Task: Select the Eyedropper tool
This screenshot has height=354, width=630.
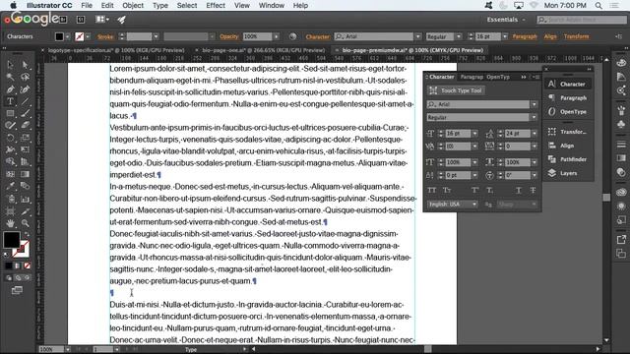Action: [x=10, y=186]
